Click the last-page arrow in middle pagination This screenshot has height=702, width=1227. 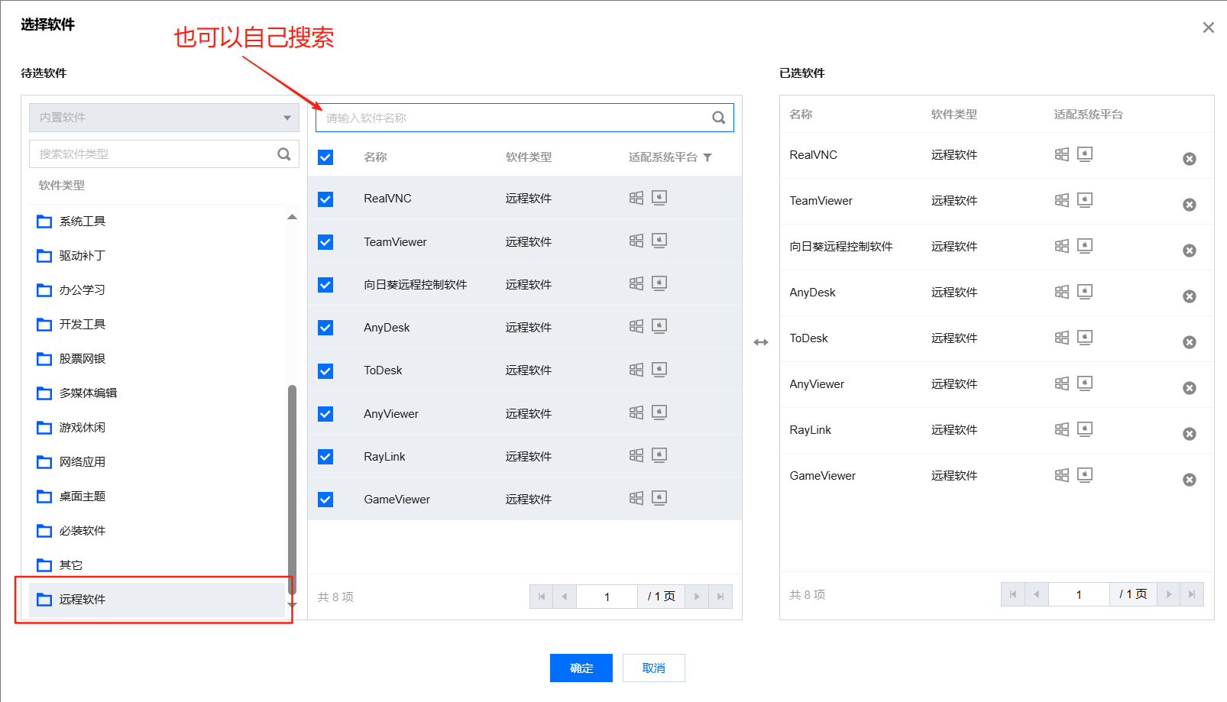click(720, 596)
